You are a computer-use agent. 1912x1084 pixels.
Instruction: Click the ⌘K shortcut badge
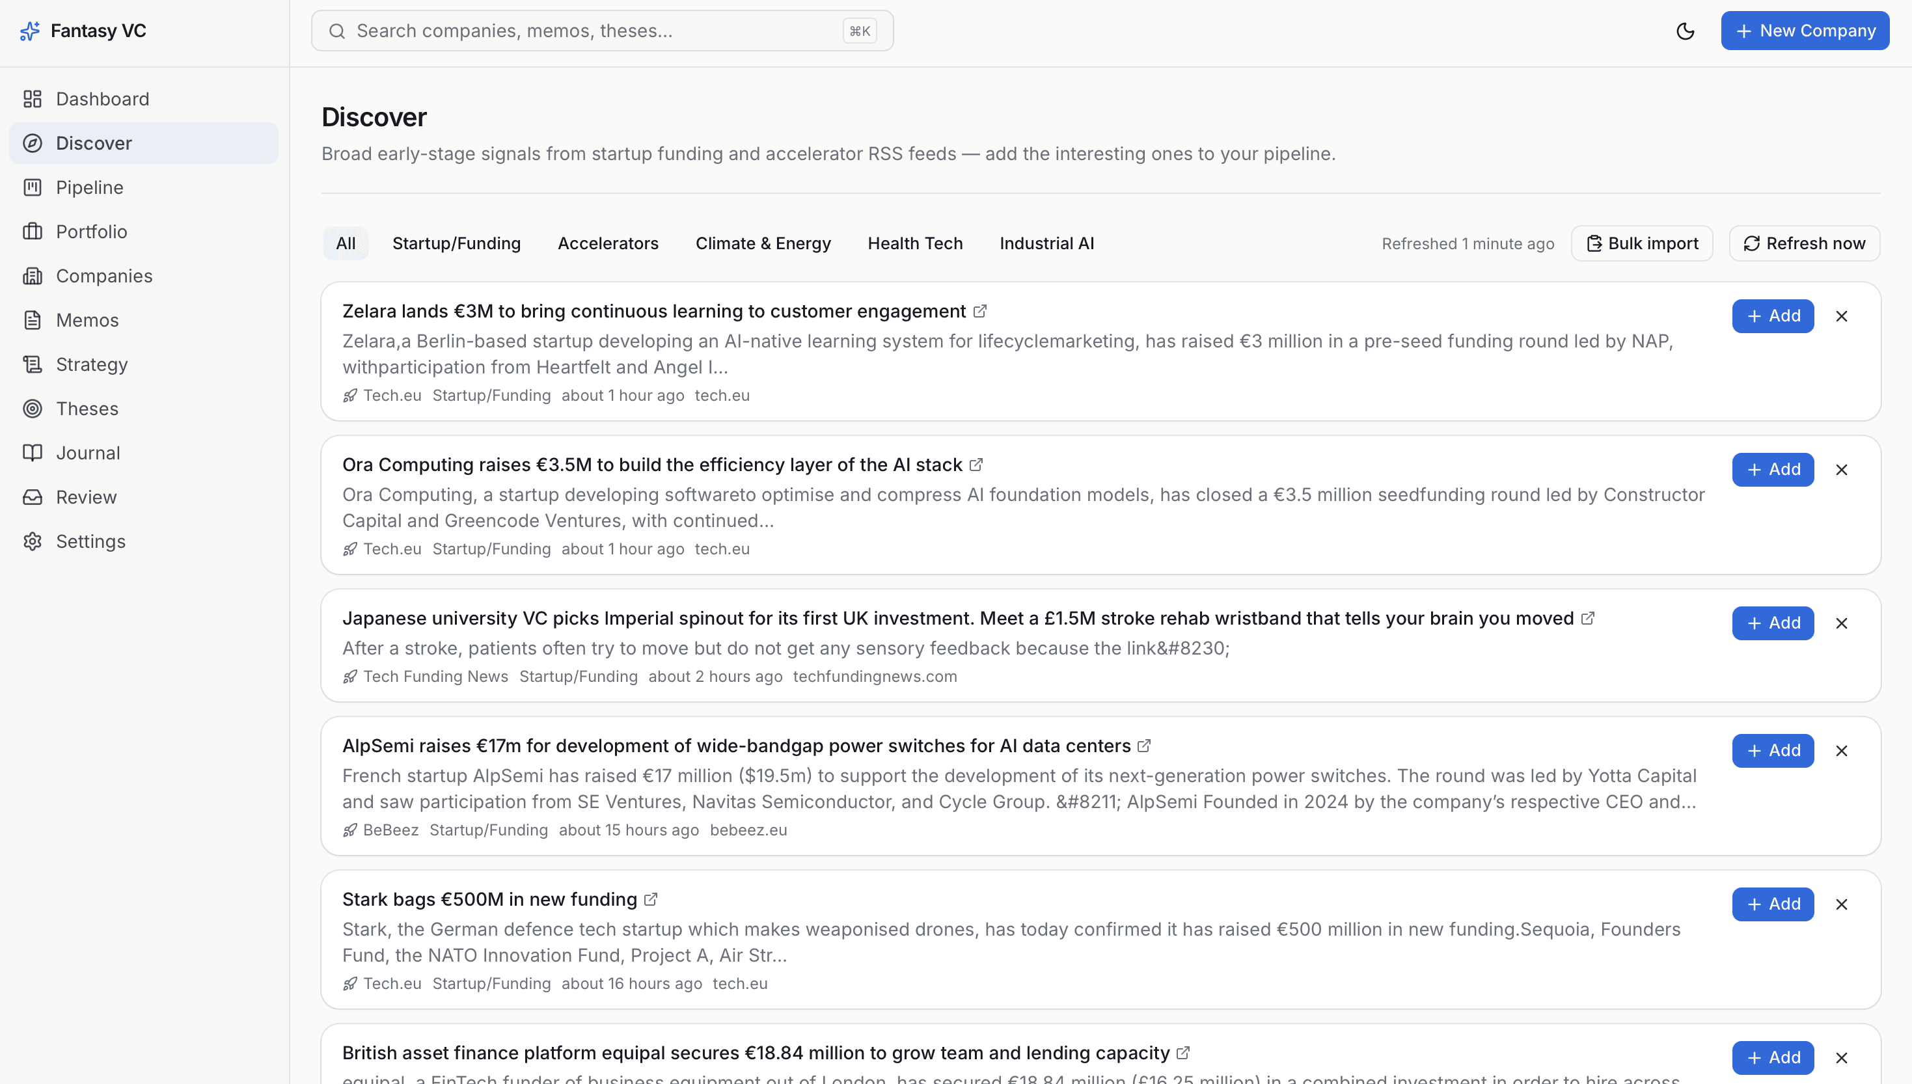859,31
